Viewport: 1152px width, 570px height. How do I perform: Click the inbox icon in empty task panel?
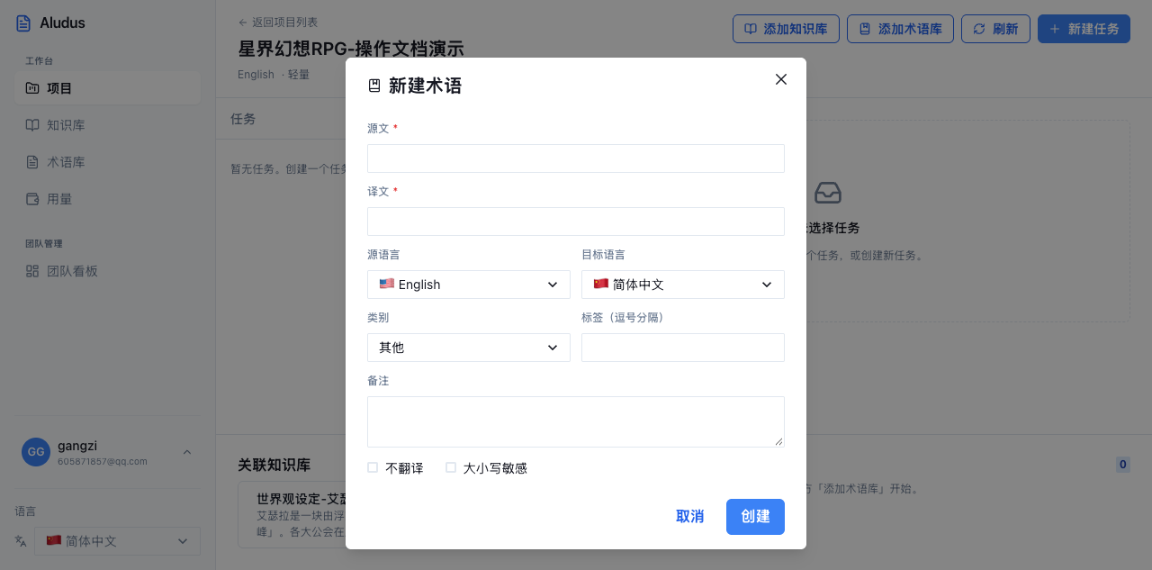tap(828, 192)
